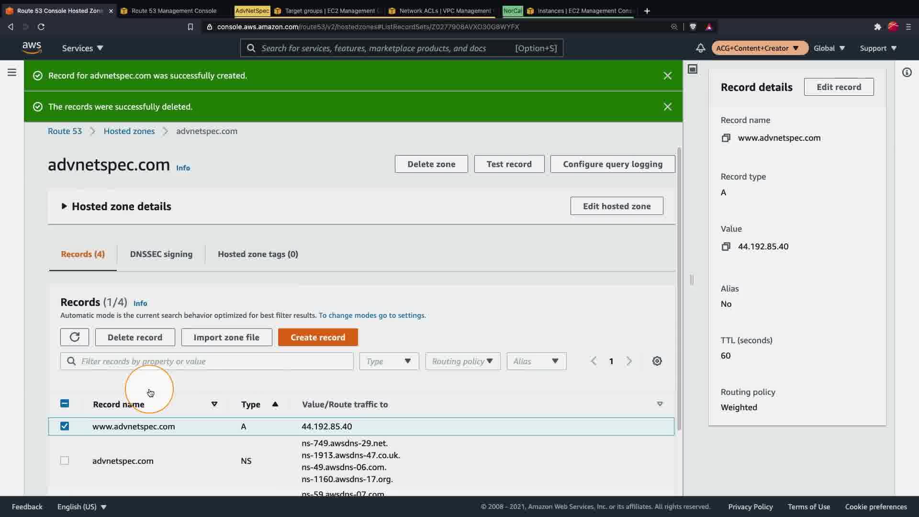Uncheck the www.advnetspec.com record checkbox
The image size is (919, 517).
[x=65, y=426]
